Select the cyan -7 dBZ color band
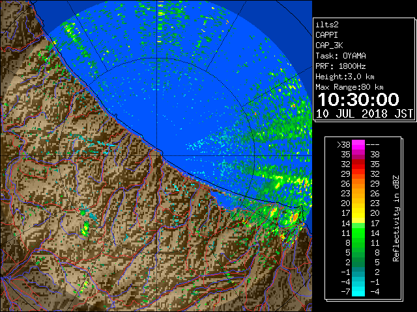The width and height of the screenshot is (417, 312). [358, 291]
